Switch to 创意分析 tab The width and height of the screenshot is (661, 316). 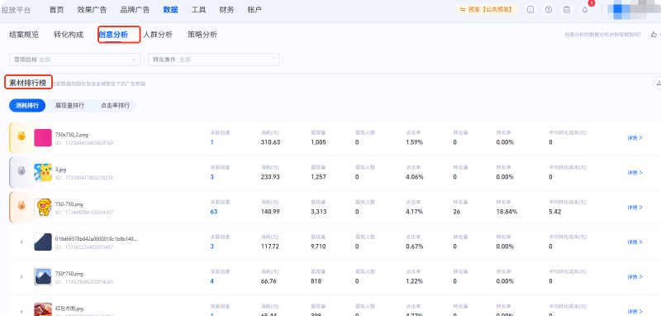coord(113,35)
